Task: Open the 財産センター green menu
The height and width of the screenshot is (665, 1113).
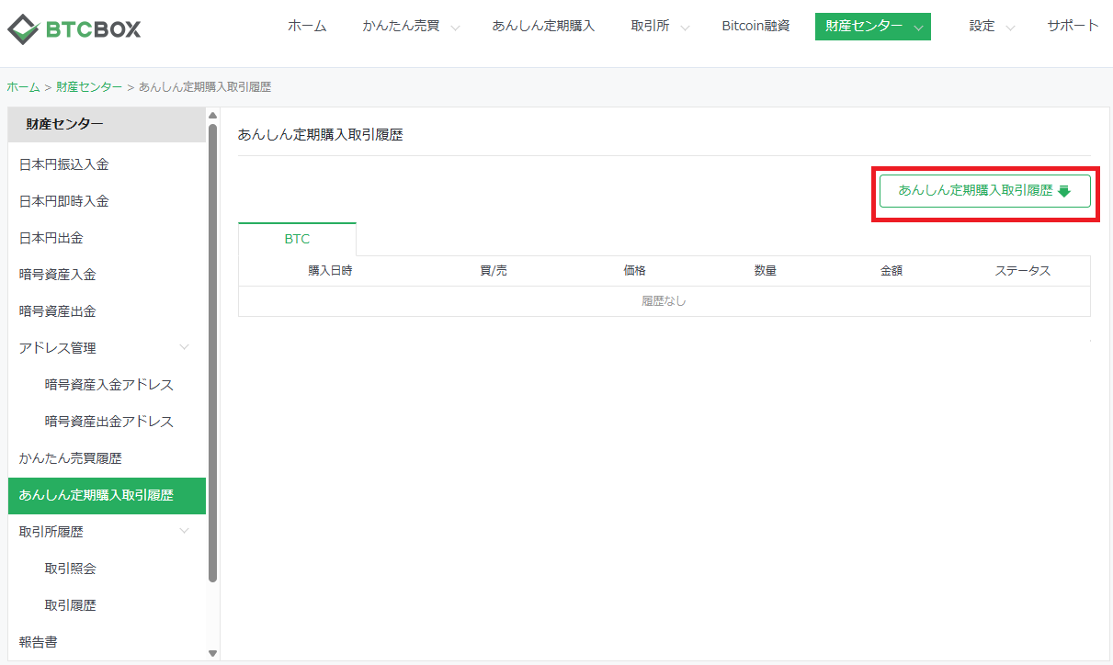Action: (873, 27)
